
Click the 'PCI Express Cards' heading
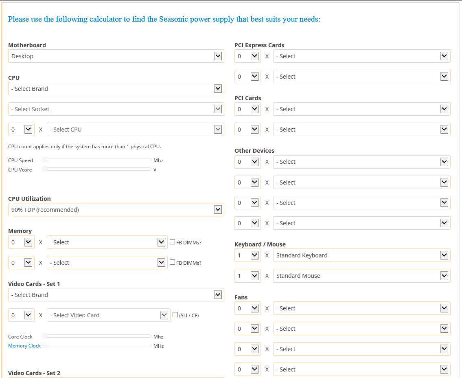point(259,45)
